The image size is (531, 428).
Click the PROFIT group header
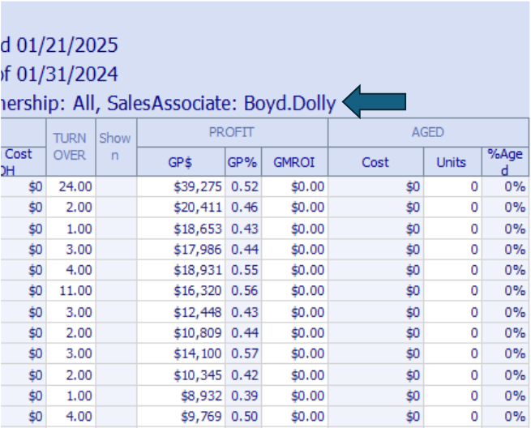click(233, 132)
